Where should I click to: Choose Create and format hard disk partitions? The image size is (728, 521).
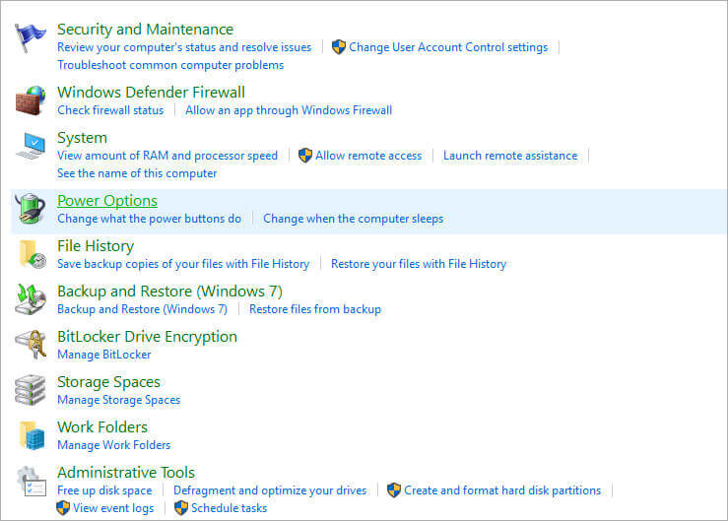(502, 490)
